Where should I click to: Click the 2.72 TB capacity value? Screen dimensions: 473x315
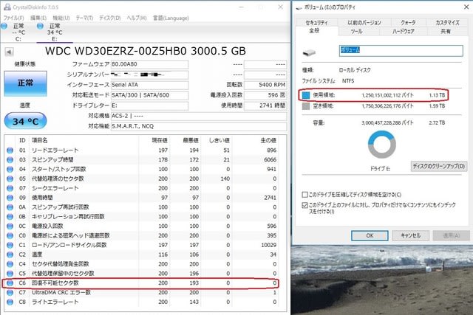pos(437,123)
